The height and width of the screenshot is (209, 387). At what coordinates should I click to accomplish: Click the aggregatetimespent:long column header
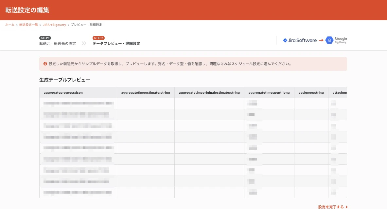(x=269, y=93)
